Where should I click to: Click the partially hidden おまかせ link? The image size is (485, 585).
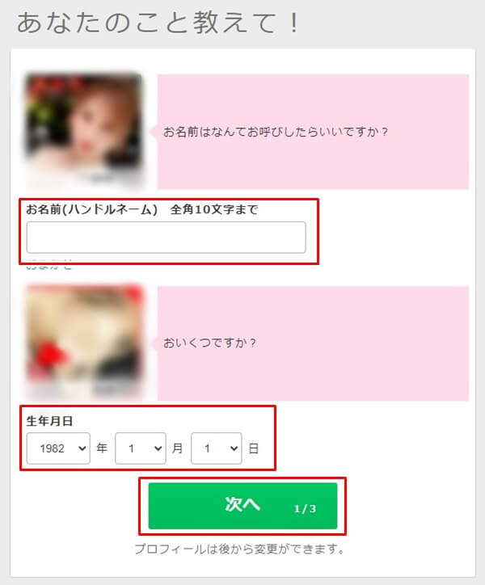(49, 267)
